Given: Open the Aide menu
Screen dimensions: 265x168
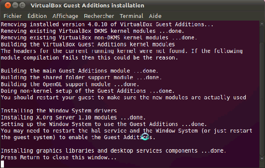Looking at the screenshot, I should coord(155,16).
